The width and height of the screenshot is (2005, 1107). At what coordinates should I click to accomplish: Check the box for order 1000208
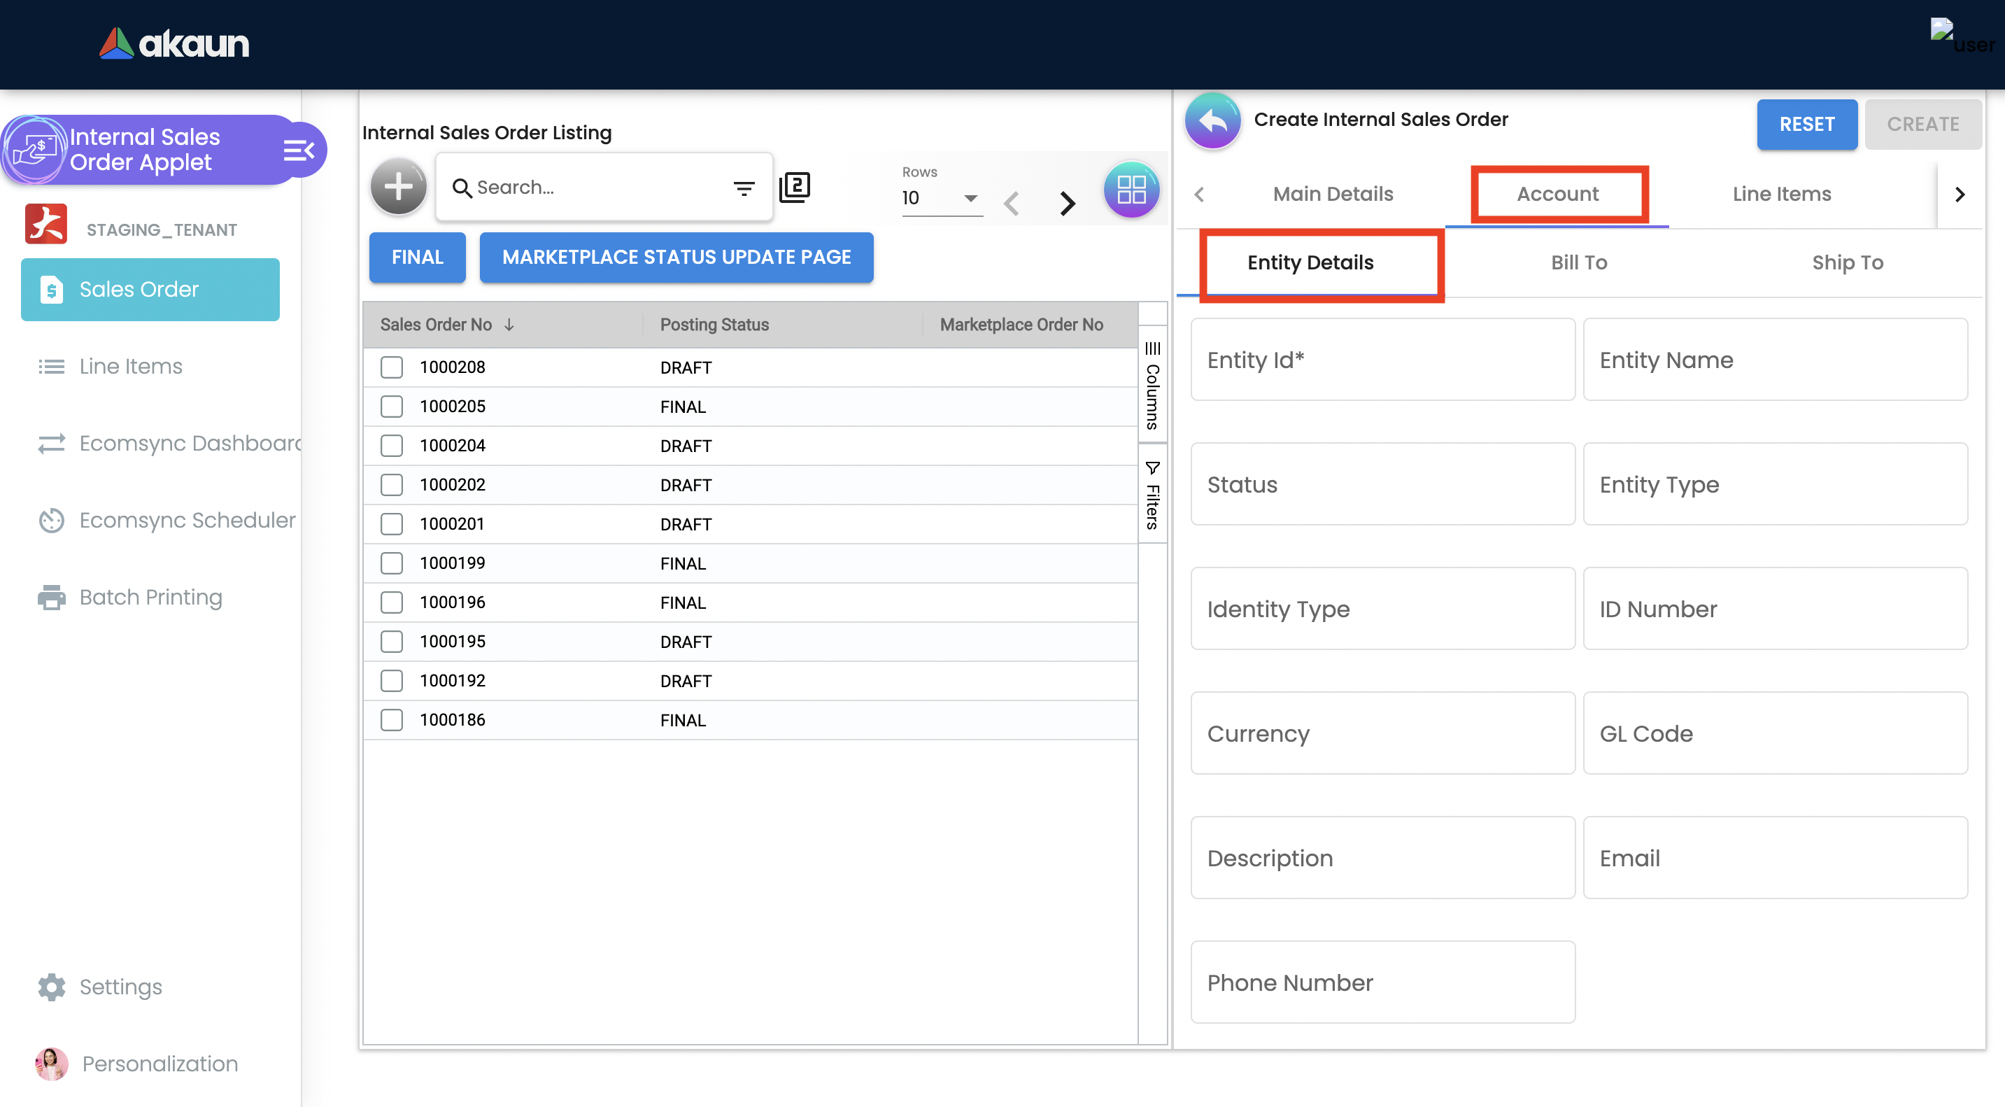click(x=392, y=367)
